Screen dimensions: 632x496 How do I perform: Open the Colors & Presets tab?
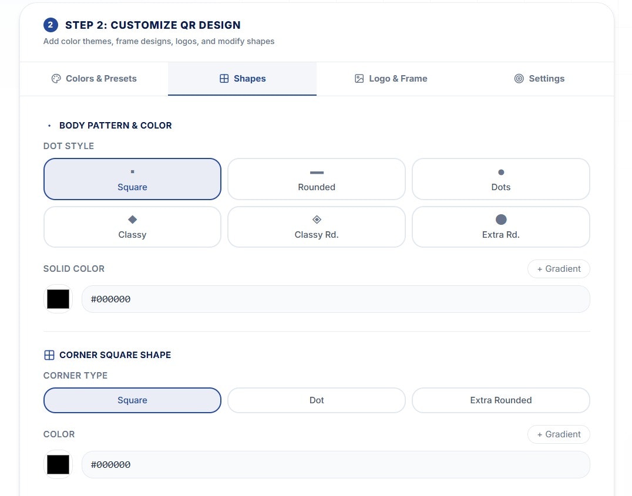94,79
